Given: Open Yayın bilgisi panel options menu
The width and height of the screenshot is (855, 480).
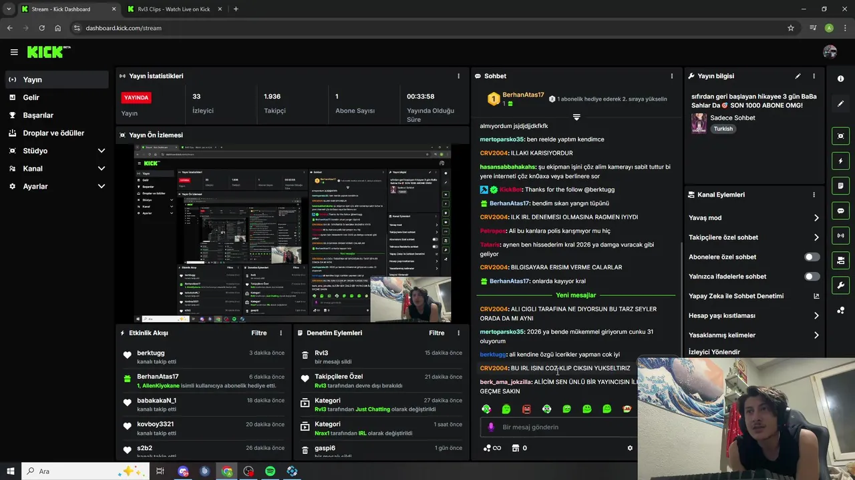Looking at the screenshot, I should (x=814, y=76).
